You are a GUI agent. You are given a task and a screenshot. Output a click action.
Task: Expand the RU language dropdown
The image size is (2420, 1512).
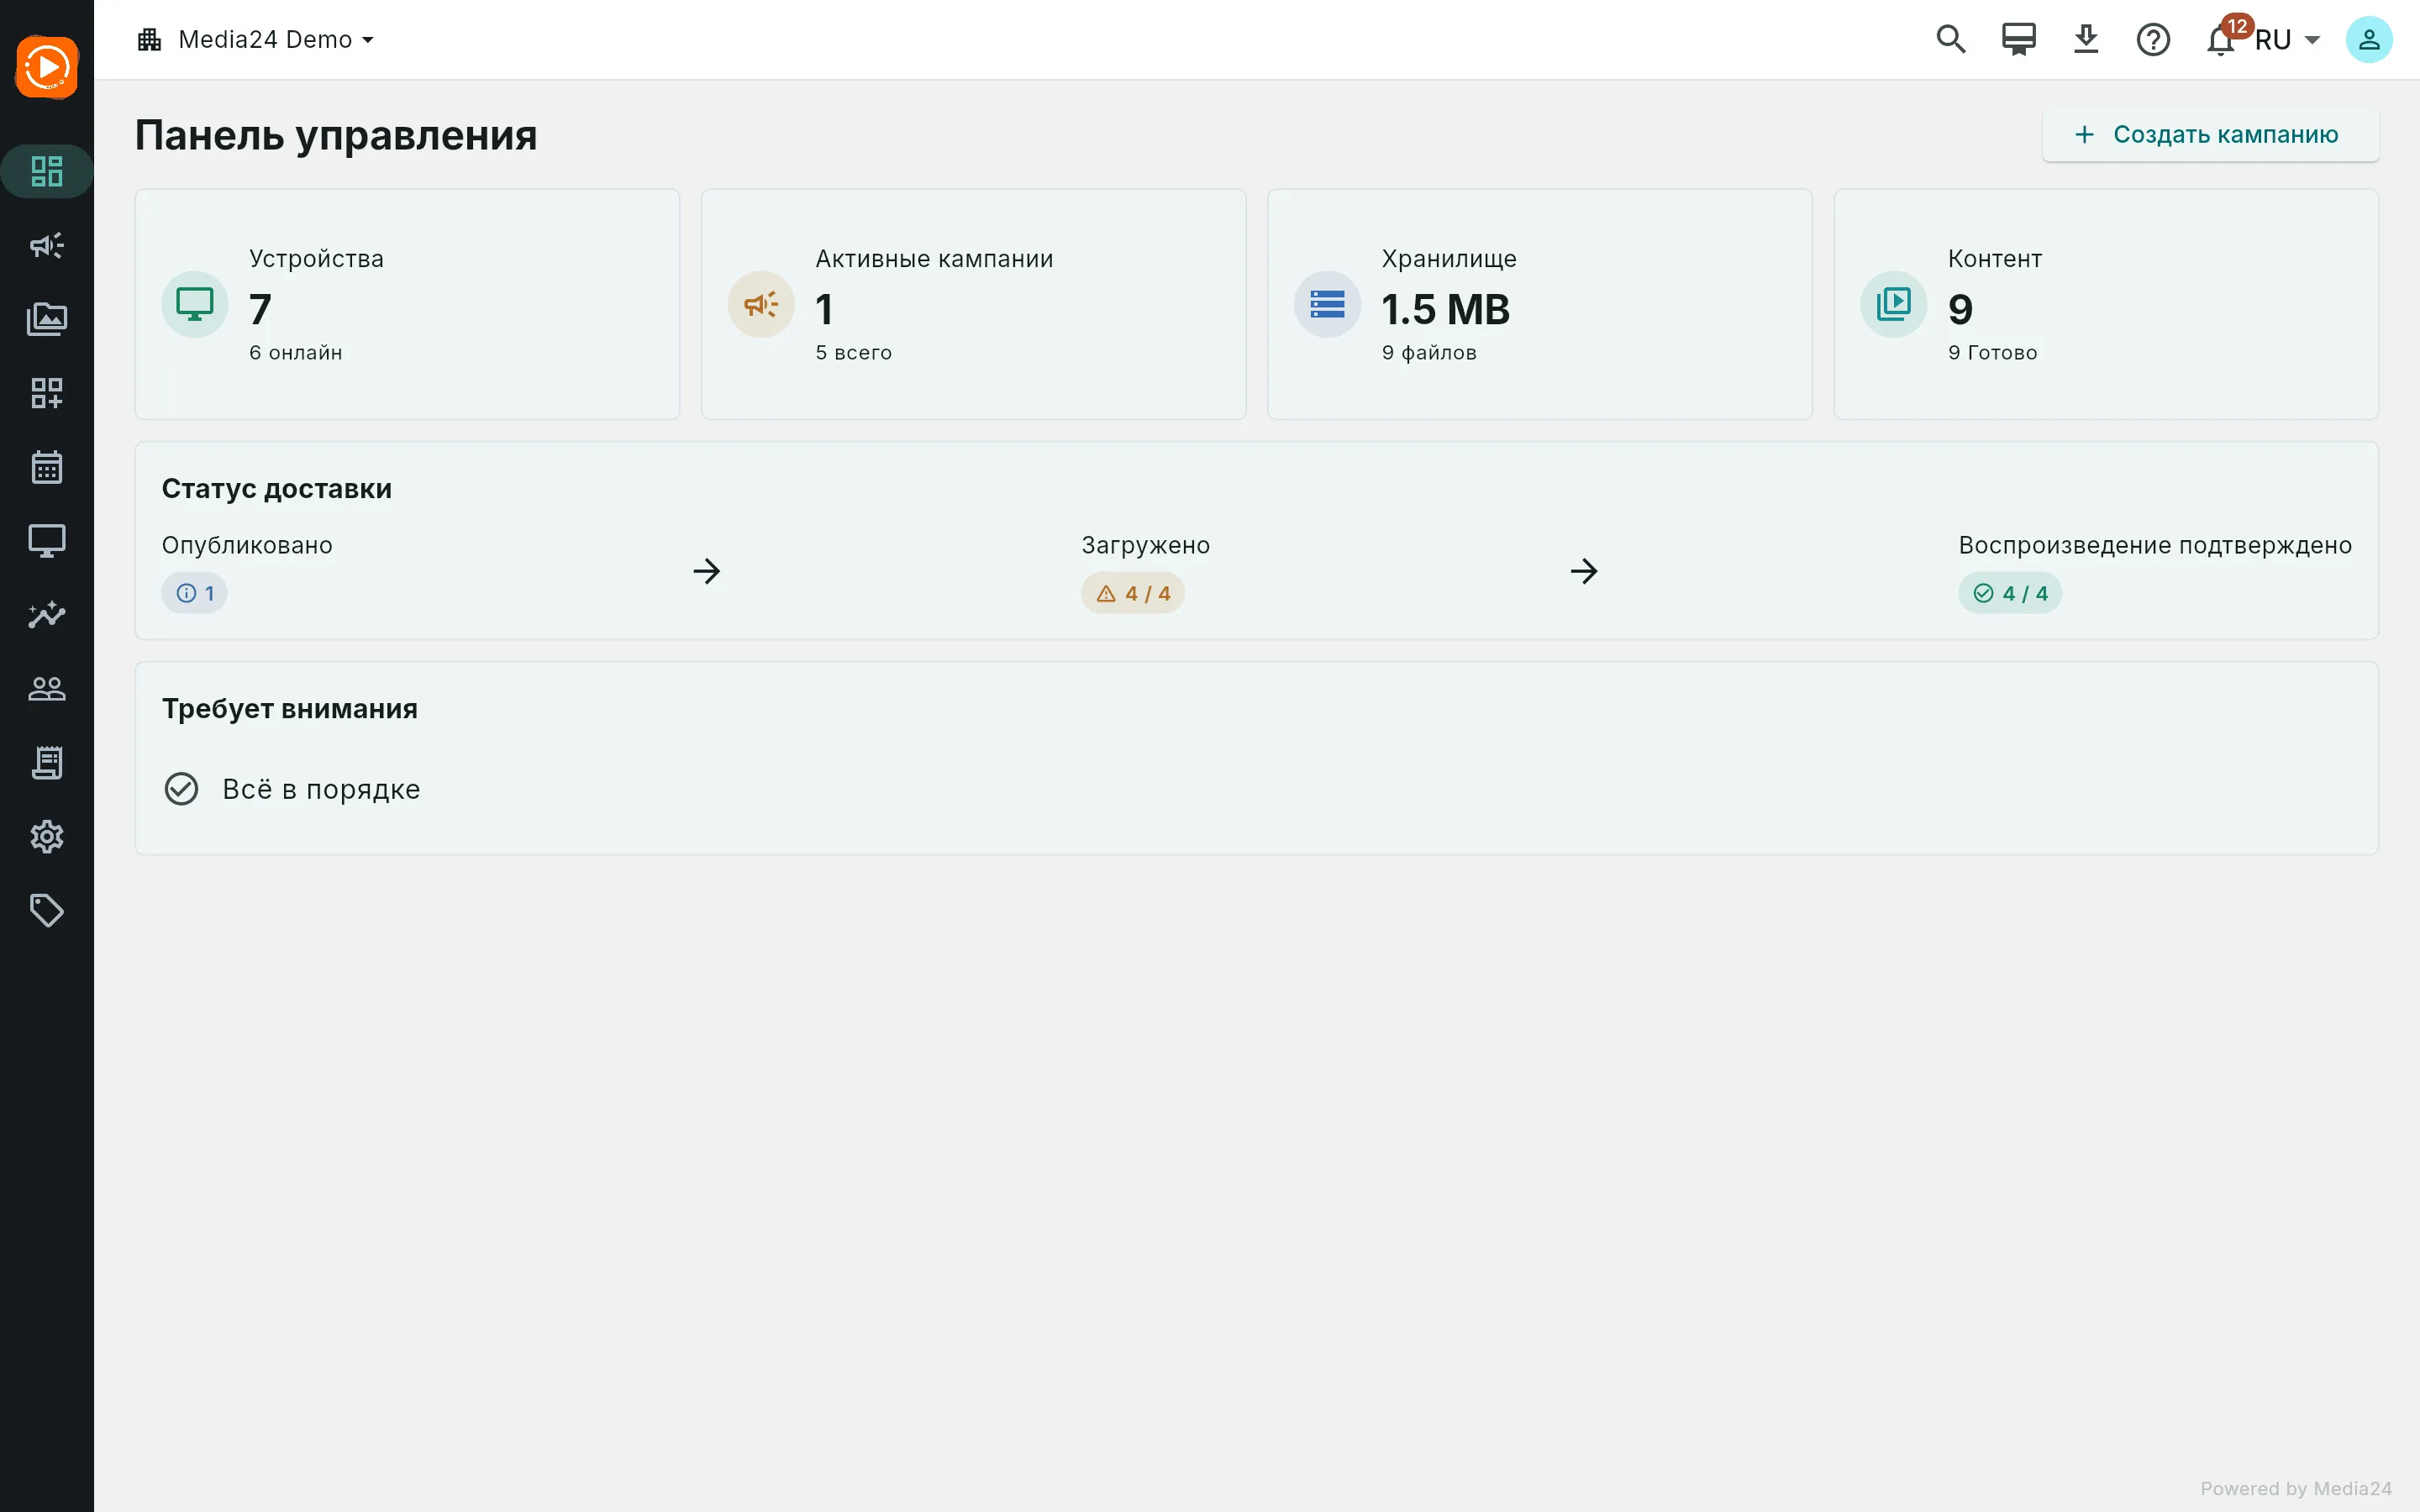(2287, 40)
